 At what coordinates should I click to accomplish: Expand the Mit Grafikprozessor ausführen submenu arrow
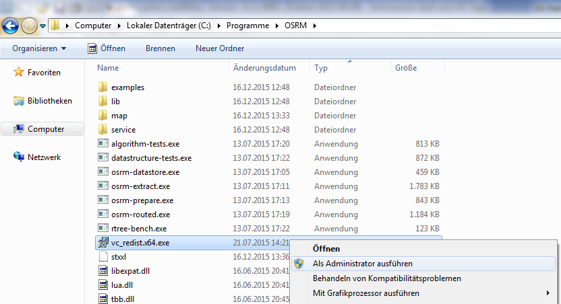(x=548, y=293)
